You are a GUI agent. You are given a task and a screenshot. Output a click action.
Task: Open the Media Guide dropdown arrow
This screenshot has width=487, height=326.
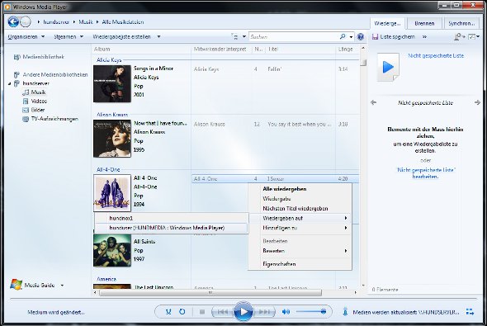coord(62,285)
